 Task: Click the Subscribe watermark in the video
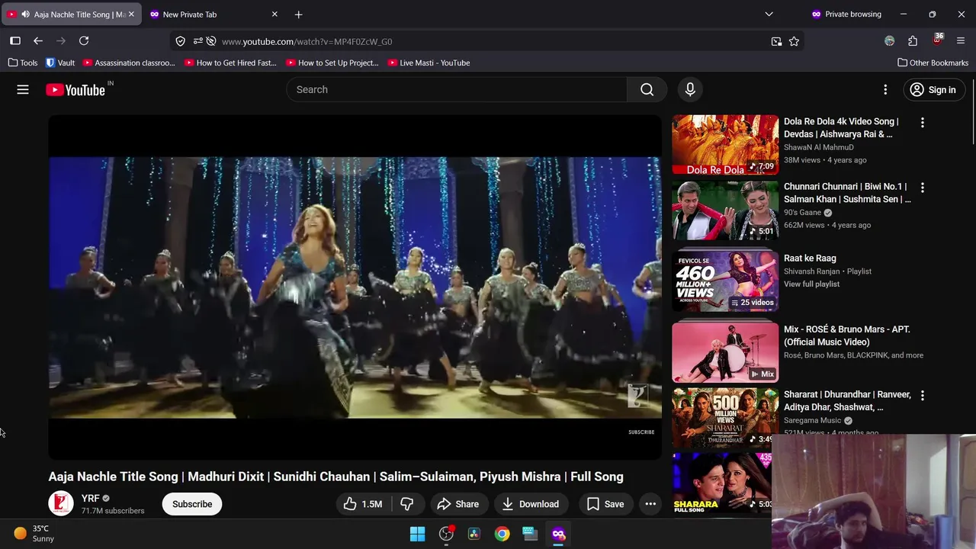(x=641, y=432)
